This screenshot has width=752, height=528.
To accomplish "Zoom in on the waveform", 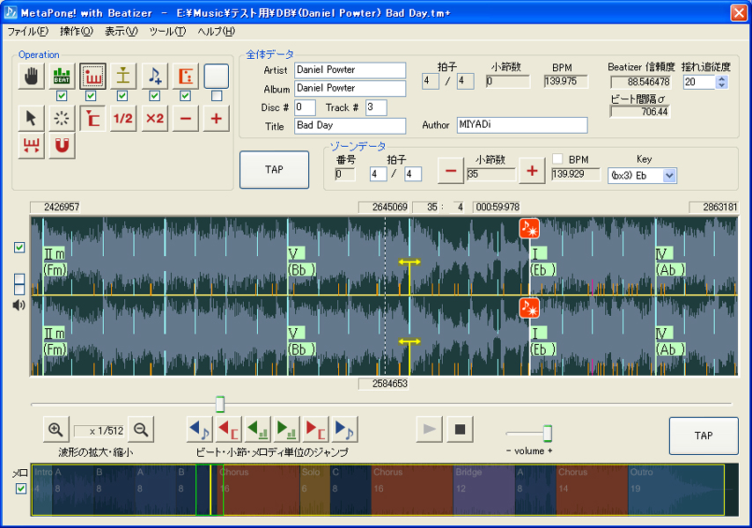I will click(x=55, y=430).
